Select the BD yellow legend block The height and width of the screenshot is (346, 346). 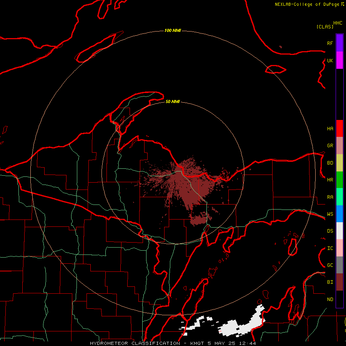(x=339, y=163)
